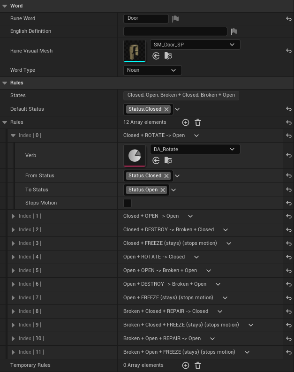Click the DA_Rotate verb thumbnail
Image resolution: width=294 pixels, height=372 pixels.
pyautogui.click(x=135, y=155)
